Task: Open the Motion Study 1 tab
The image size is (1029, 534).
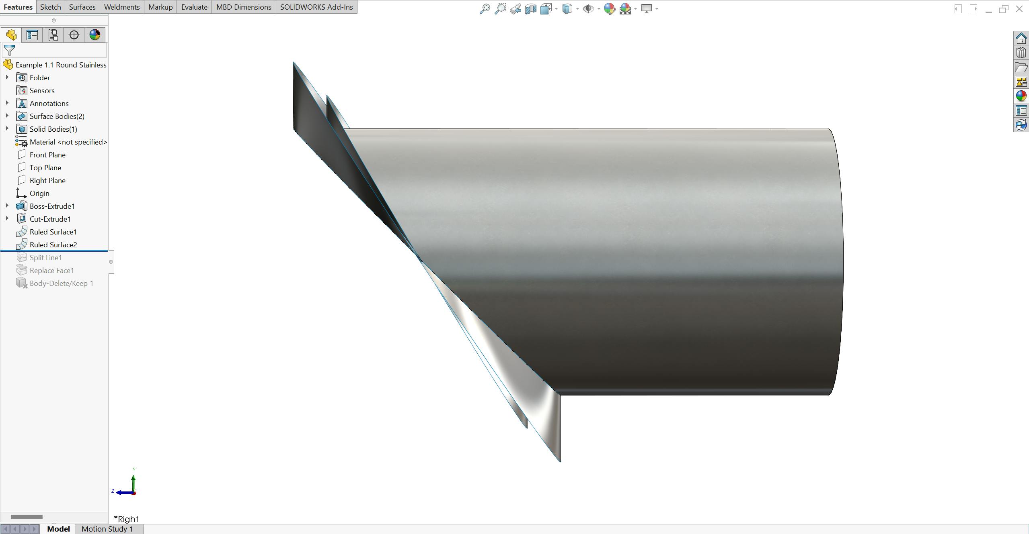Action: [x=107, y=529]
